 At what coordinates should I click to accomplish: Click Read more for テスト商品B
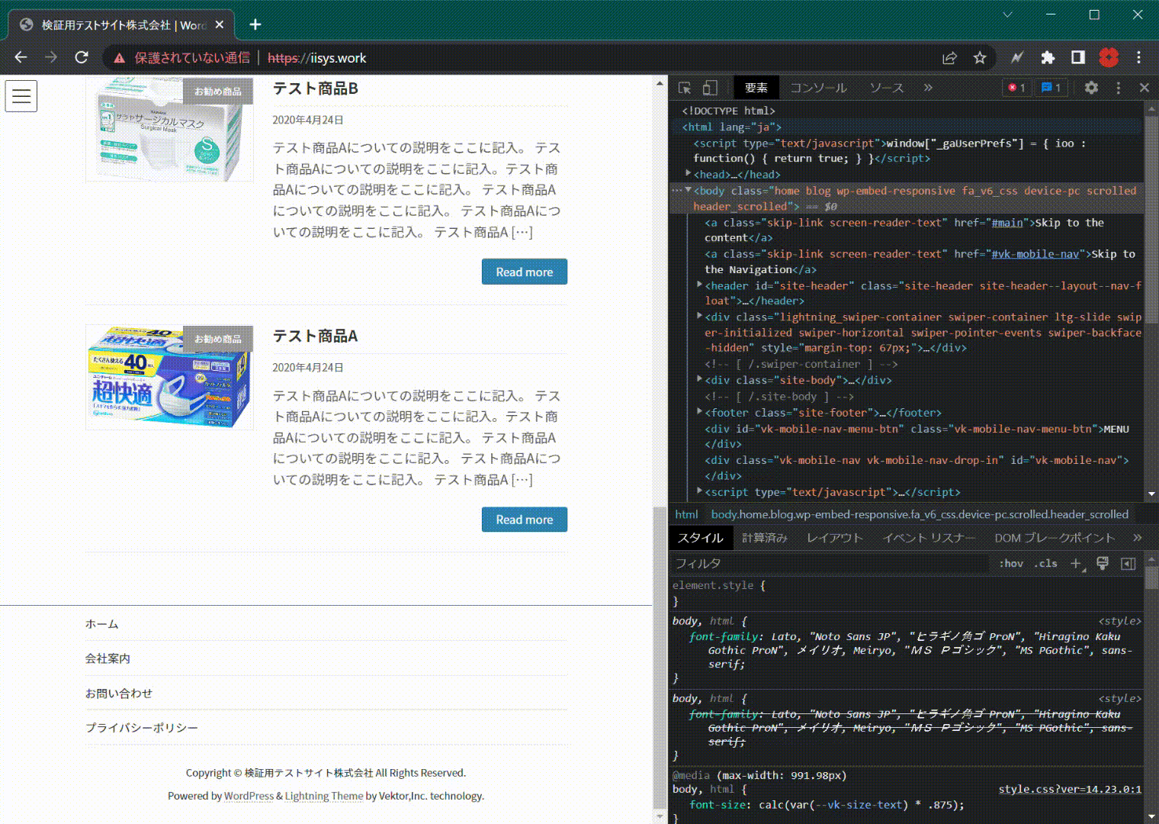click(x=525, y=272)
